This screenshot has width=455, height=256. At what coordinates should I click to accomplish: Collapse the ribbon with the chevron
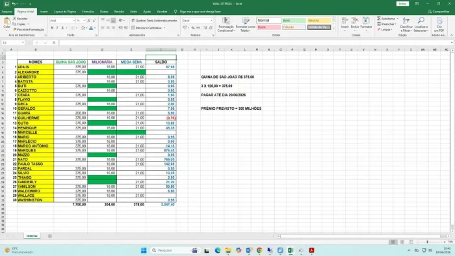(451, 35)
